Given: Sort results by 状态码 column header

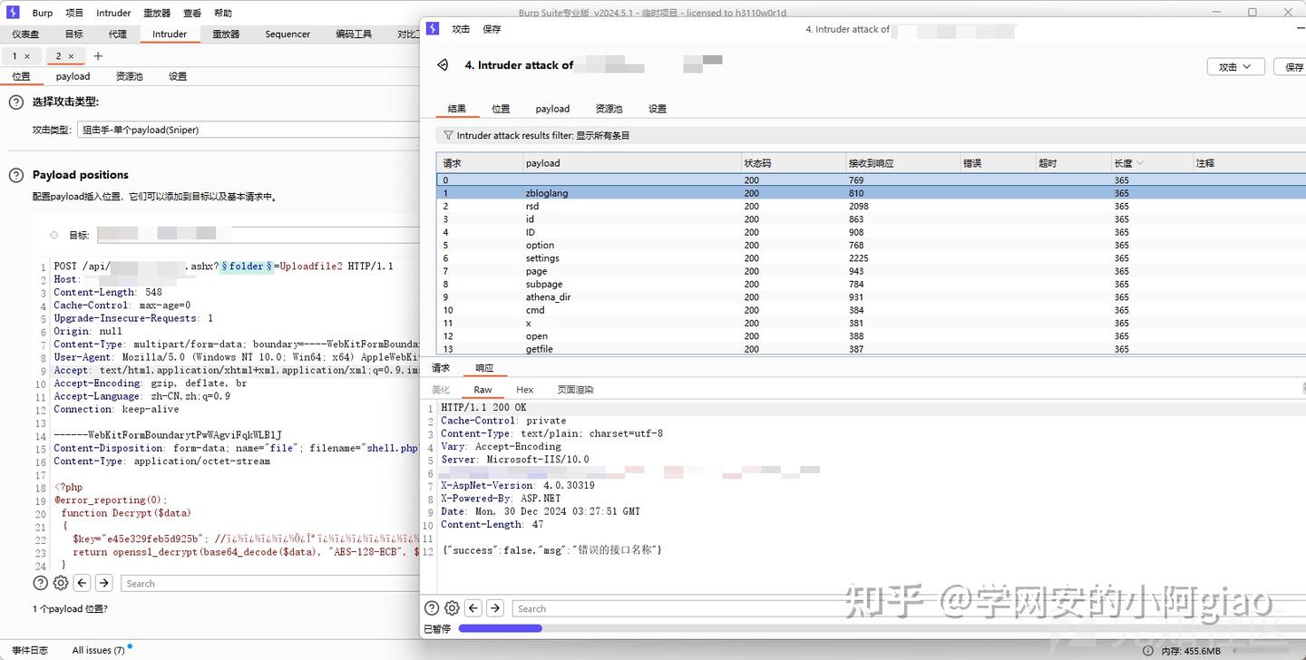Looking at the screenshot, I should pos(793,163).
